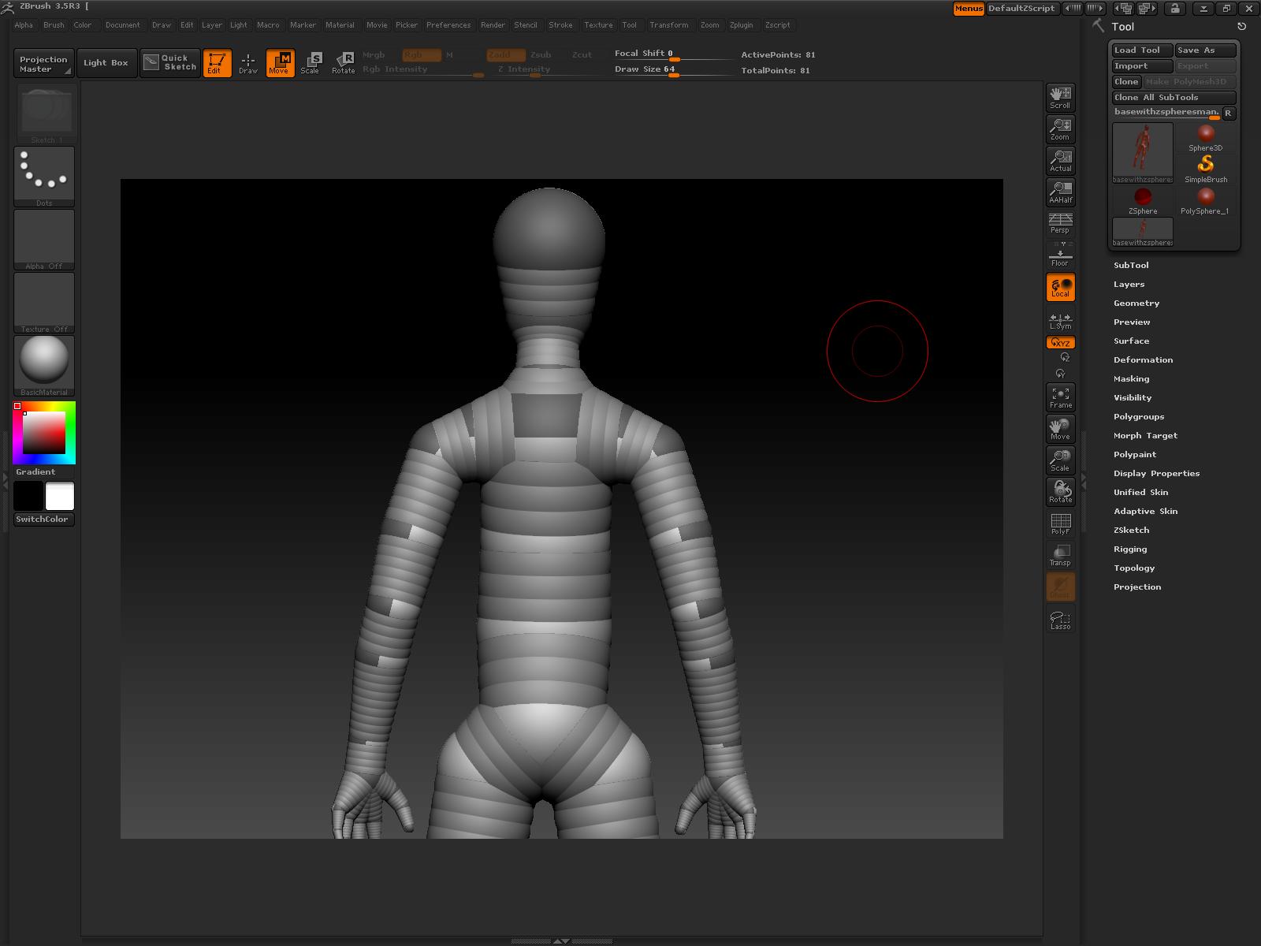Click the Frame view icon
This screenshot has width=1261, height=946.
pos(1060,397)
